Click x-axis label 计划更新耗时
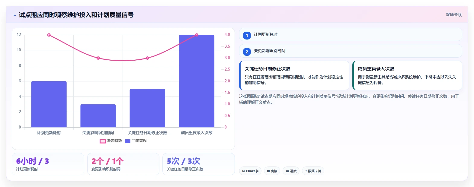 [49, 133]
